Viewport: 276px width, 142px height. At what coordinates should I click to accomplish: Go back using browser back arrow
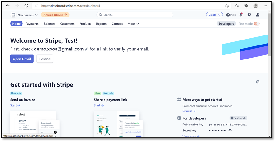(x=8, y=6)
